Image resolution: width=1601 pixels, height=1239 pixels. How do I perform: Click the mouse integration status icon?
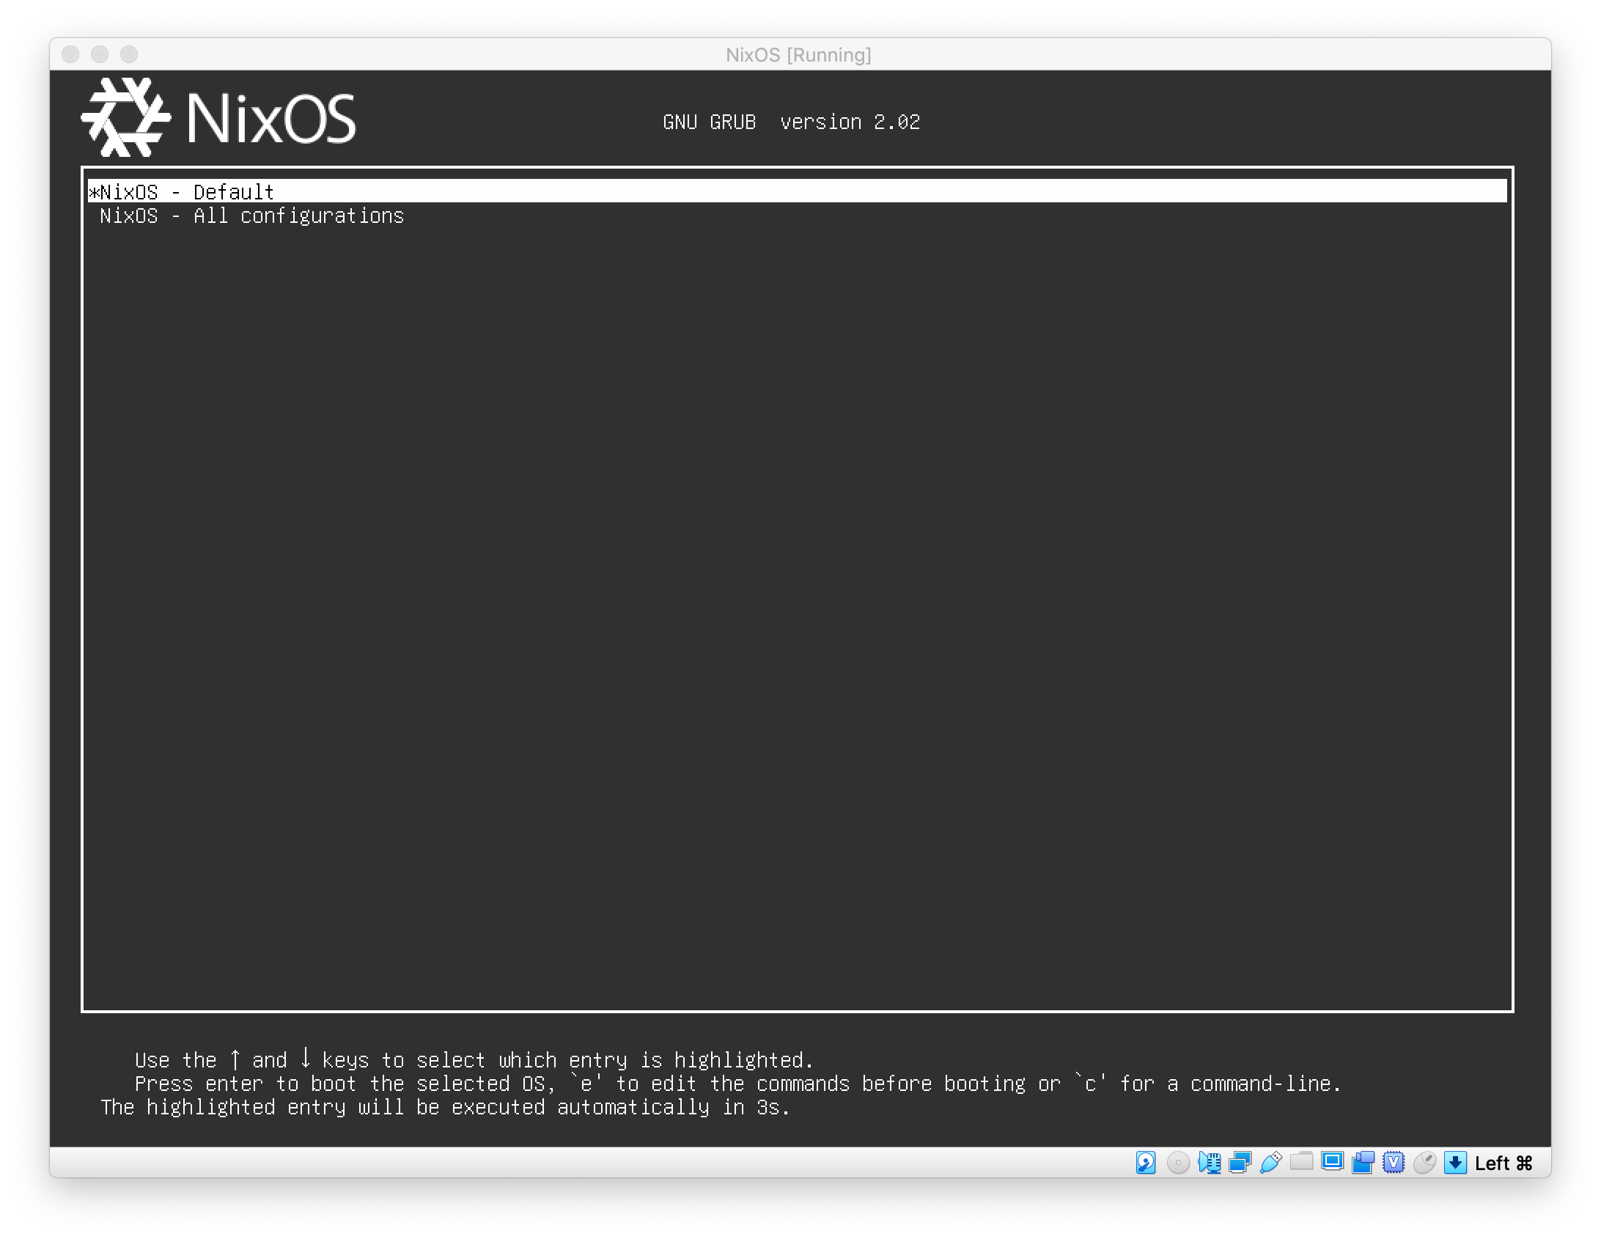pyautogui.click(x=1424, y=1163)
